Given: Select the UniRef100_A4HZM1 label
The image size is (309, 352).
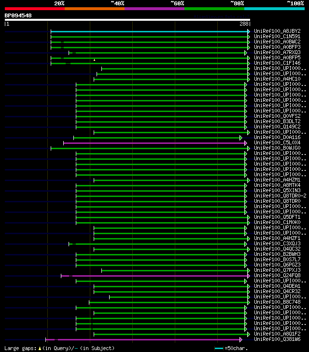Looking at the screenshot, I should pyautogui.click(x=277, y=180).
